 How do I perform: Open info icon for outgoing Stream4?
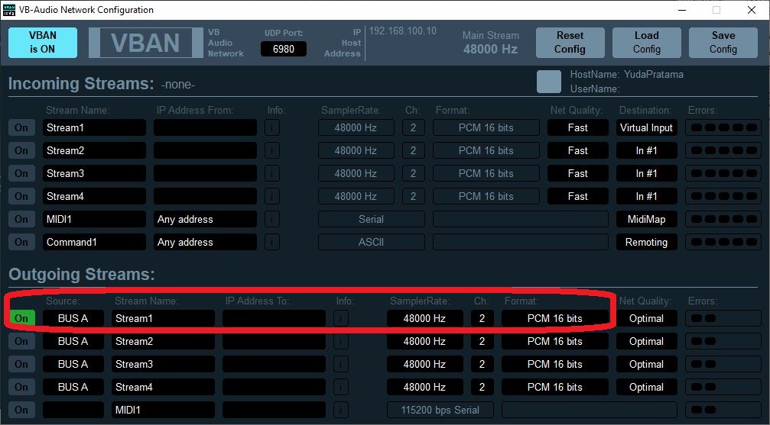tap(341, 387)
